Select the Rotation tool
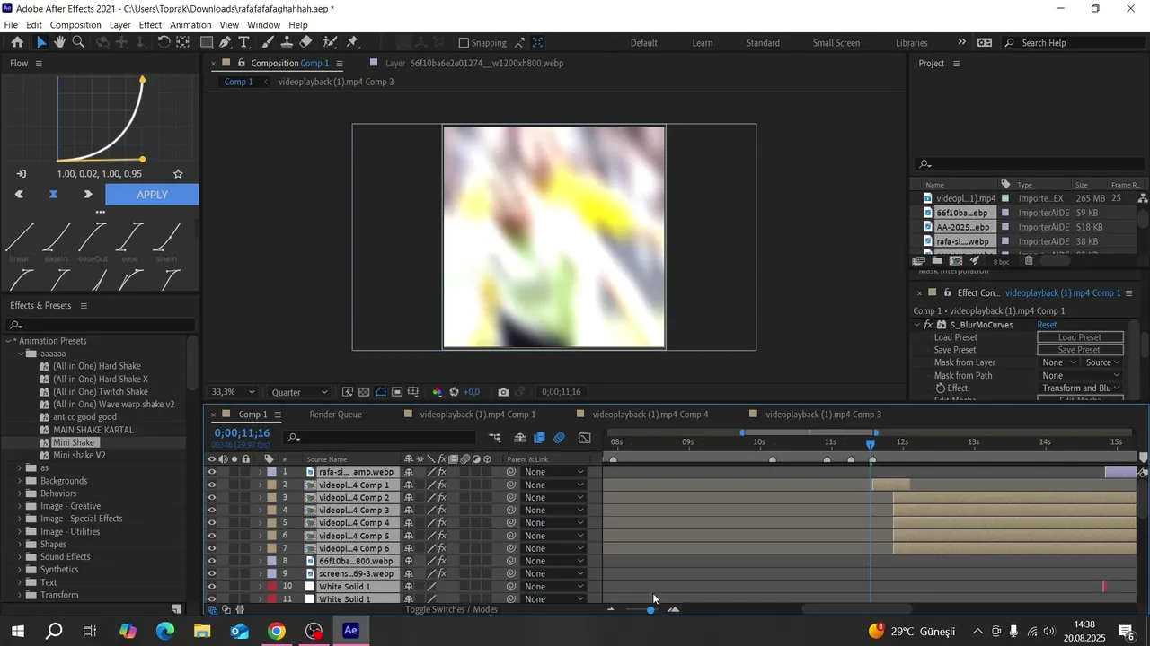Viewport: 1150px width, 646px height. tap(164, 42)
